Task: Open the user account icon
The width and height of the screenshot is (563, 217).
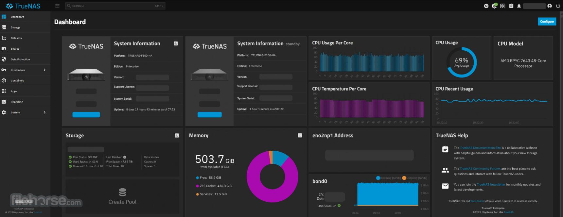Action: click(x=550, y=6)
